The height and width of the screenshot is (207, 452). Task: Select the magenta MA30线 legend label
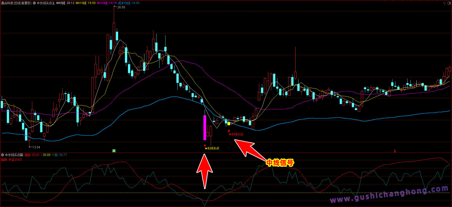(x=107, y=3)
